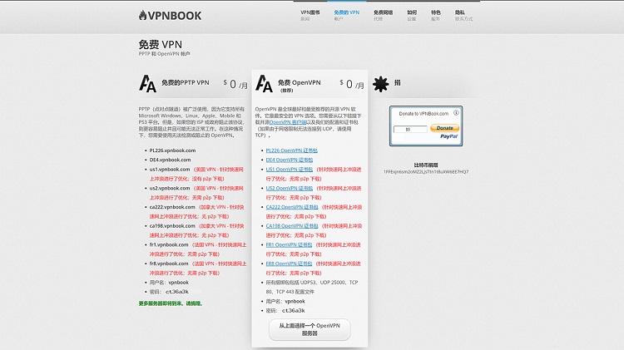Open the 隐私 contact menu item

click(463, 15)
